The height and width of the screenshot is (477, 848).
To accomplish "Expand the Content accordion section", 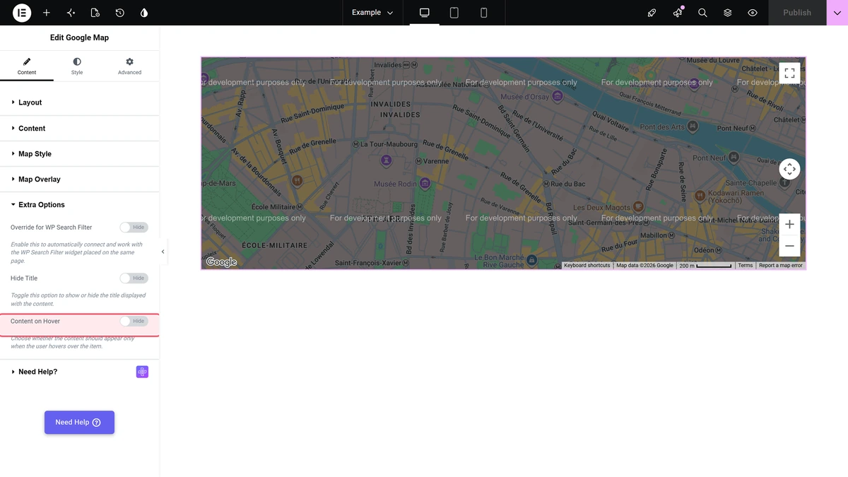I will point(79,129).
